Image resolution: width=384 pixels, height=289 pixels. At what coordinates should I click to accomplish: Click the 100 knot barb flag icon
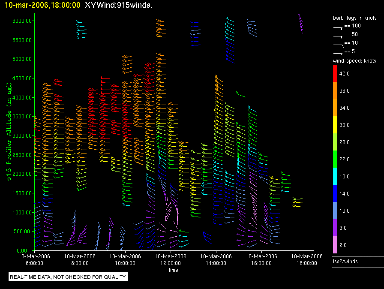pyautogui.click(x=338, y=28)
